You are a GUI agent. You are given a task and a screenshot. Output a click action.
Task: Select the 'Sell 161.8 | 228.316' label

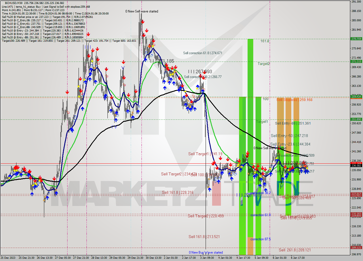[178, 193]
